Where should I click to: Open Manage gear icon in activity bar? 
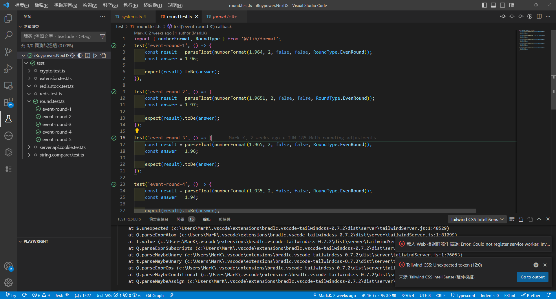8,282
